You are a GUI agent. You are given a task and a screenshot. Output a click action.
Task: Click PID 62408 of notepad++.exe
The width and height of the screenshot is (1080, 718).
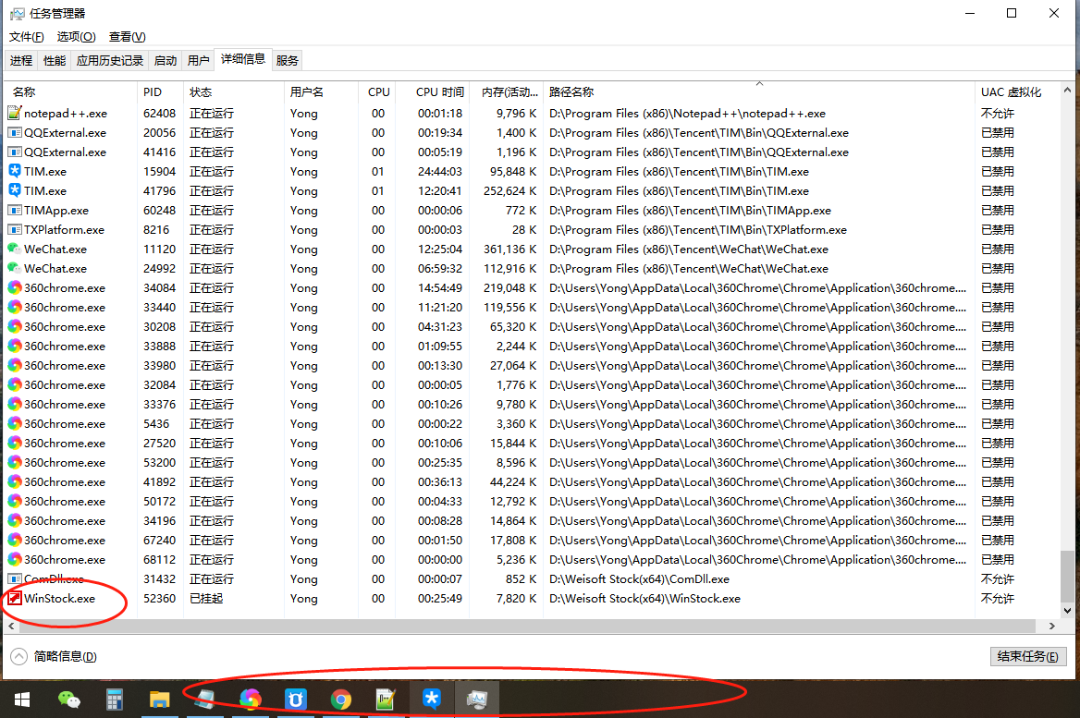pyautogui.click(x=159, y=113)
